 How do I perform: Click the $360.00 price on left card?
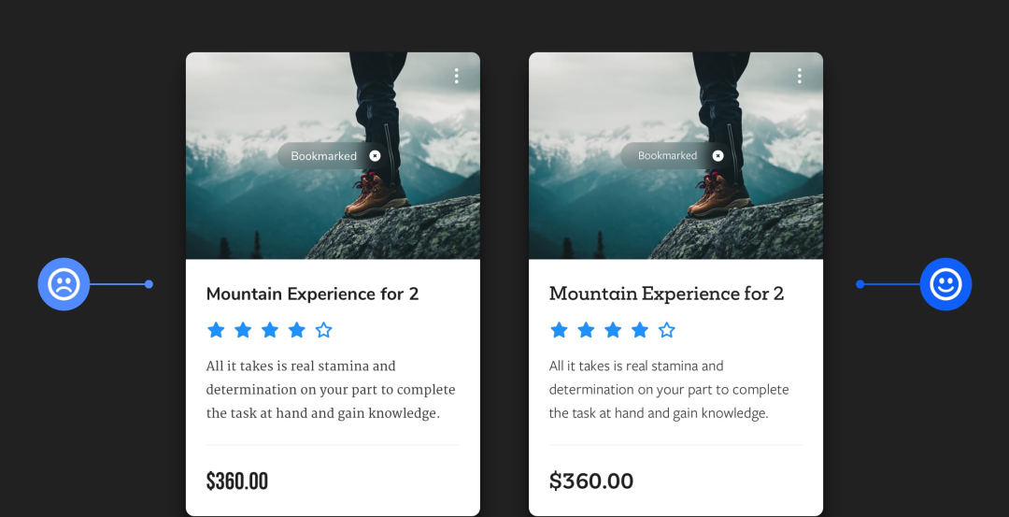pyautogui.click(x=236, y=481)
